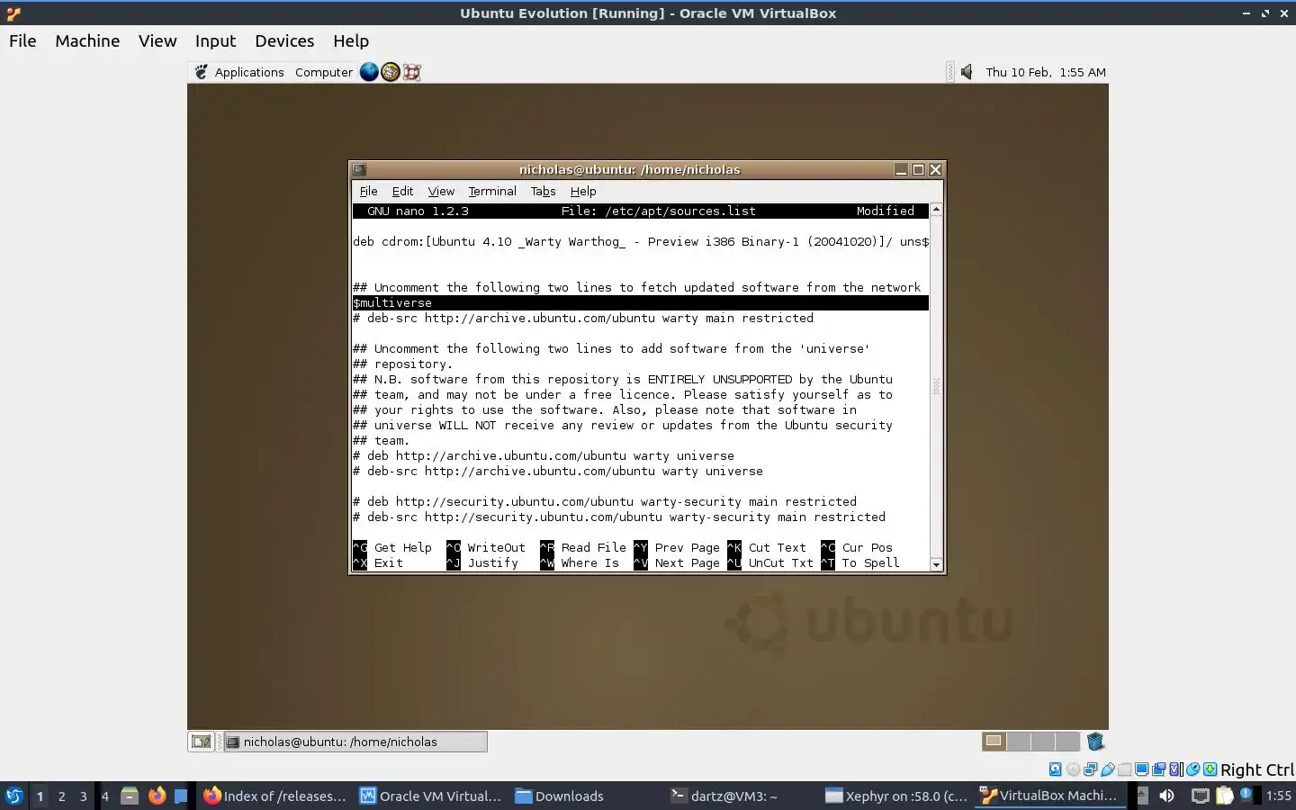
Task: Click the guest volume speaker icon
Action: click(x=967, y=72)
